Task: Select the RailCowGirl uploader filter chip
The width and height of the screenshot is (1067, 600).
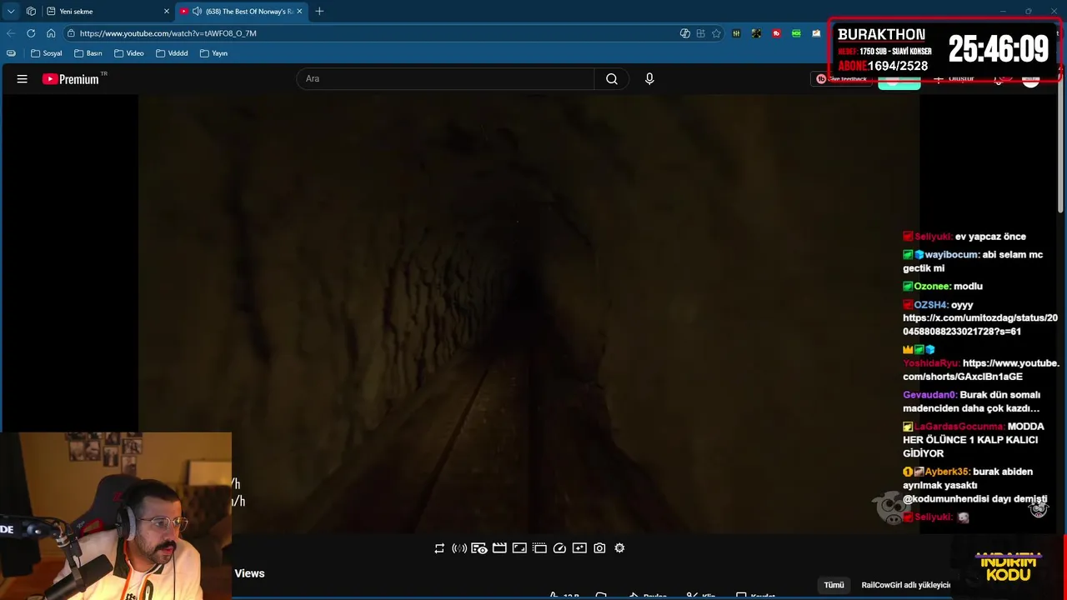Action: pos(905,585)
